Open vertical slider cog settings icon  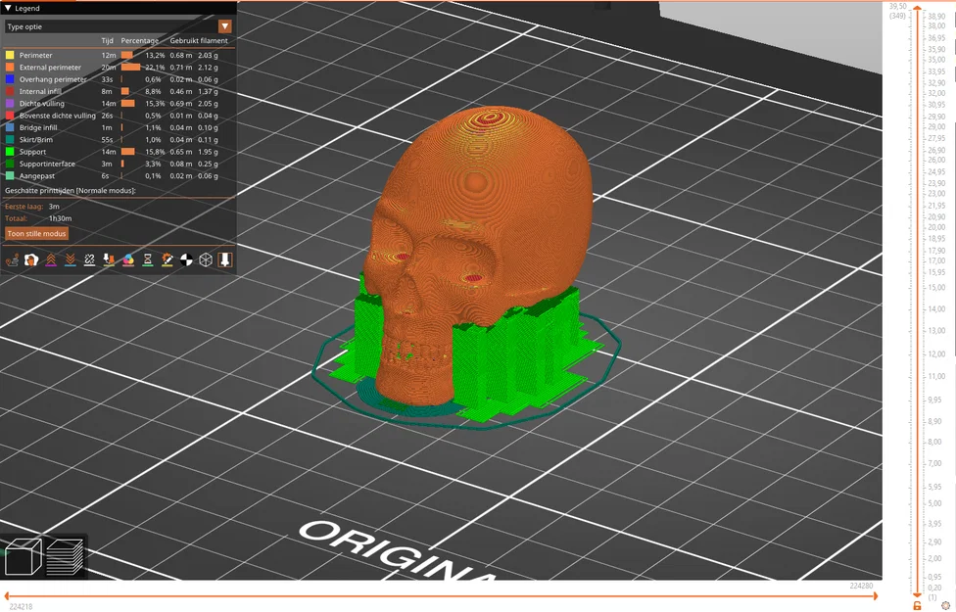pyautogui.click(x=945, y=605)
